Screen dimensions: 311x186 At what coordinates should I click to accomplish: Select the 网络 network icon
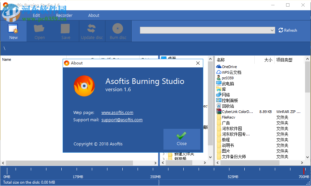tap(218, 95)
